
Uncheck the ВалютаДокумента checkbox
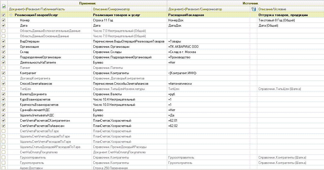(4, 94)
